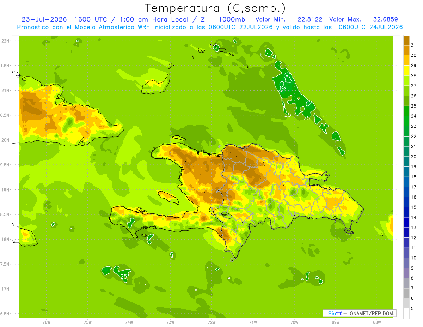423x327 pixels.
Task: Click the legend scale value '18'
Action: point(413,177)
